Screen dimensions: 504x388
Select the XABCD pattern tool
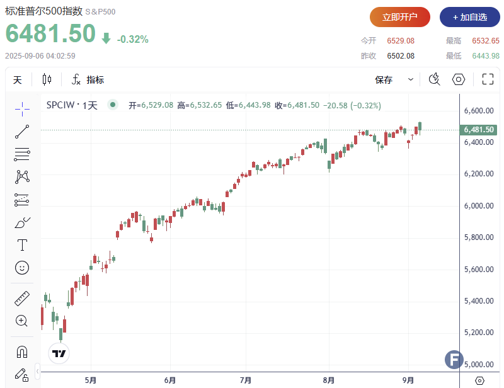pos(22,177)
